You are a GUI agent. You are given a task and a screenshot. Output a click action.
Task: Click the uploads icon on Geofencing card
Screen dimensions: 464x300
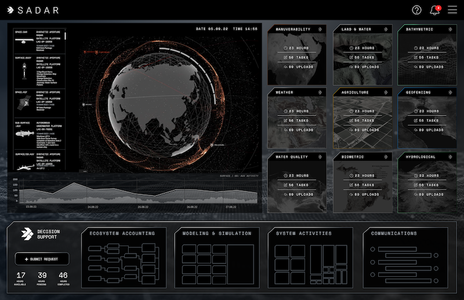coord(416,130)
